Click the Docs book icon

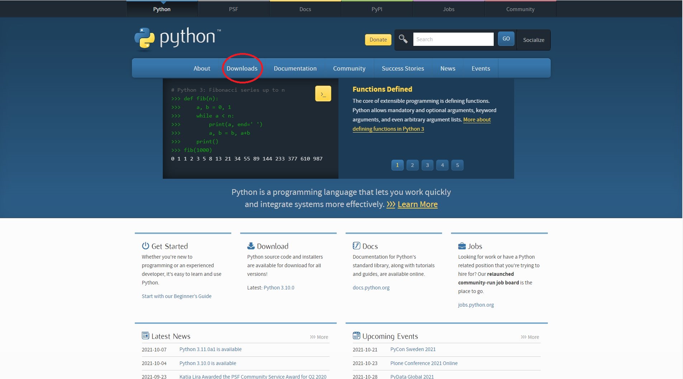pyautogui.click(x=356, y=246)
